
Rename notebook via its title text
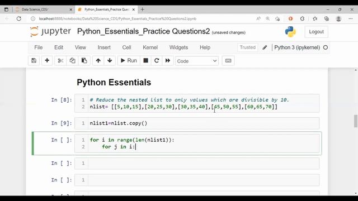click(143, 31)
